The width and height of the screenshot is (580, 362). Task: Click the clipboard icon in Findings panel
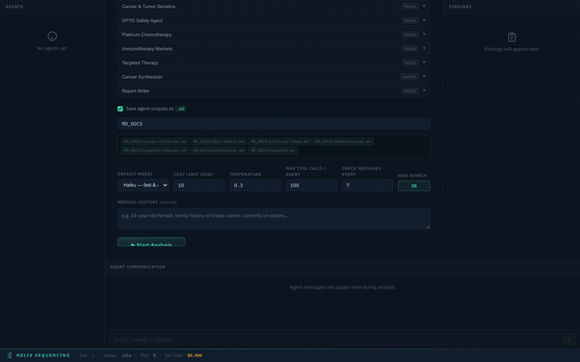tap(512, 37)
